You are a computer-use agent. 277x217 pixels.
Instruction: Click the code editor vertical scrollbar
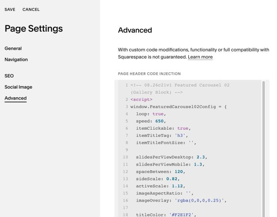coord(264,148)
